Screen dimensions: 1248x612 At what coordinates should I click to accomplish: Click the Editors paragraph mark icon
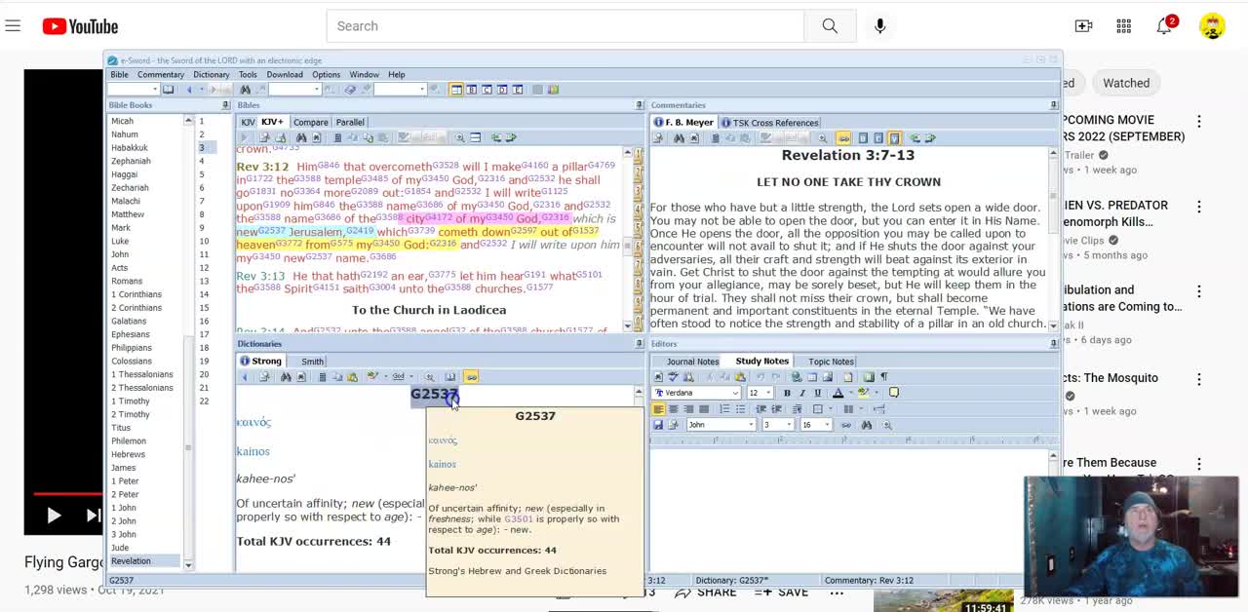[x=883, y=377]
